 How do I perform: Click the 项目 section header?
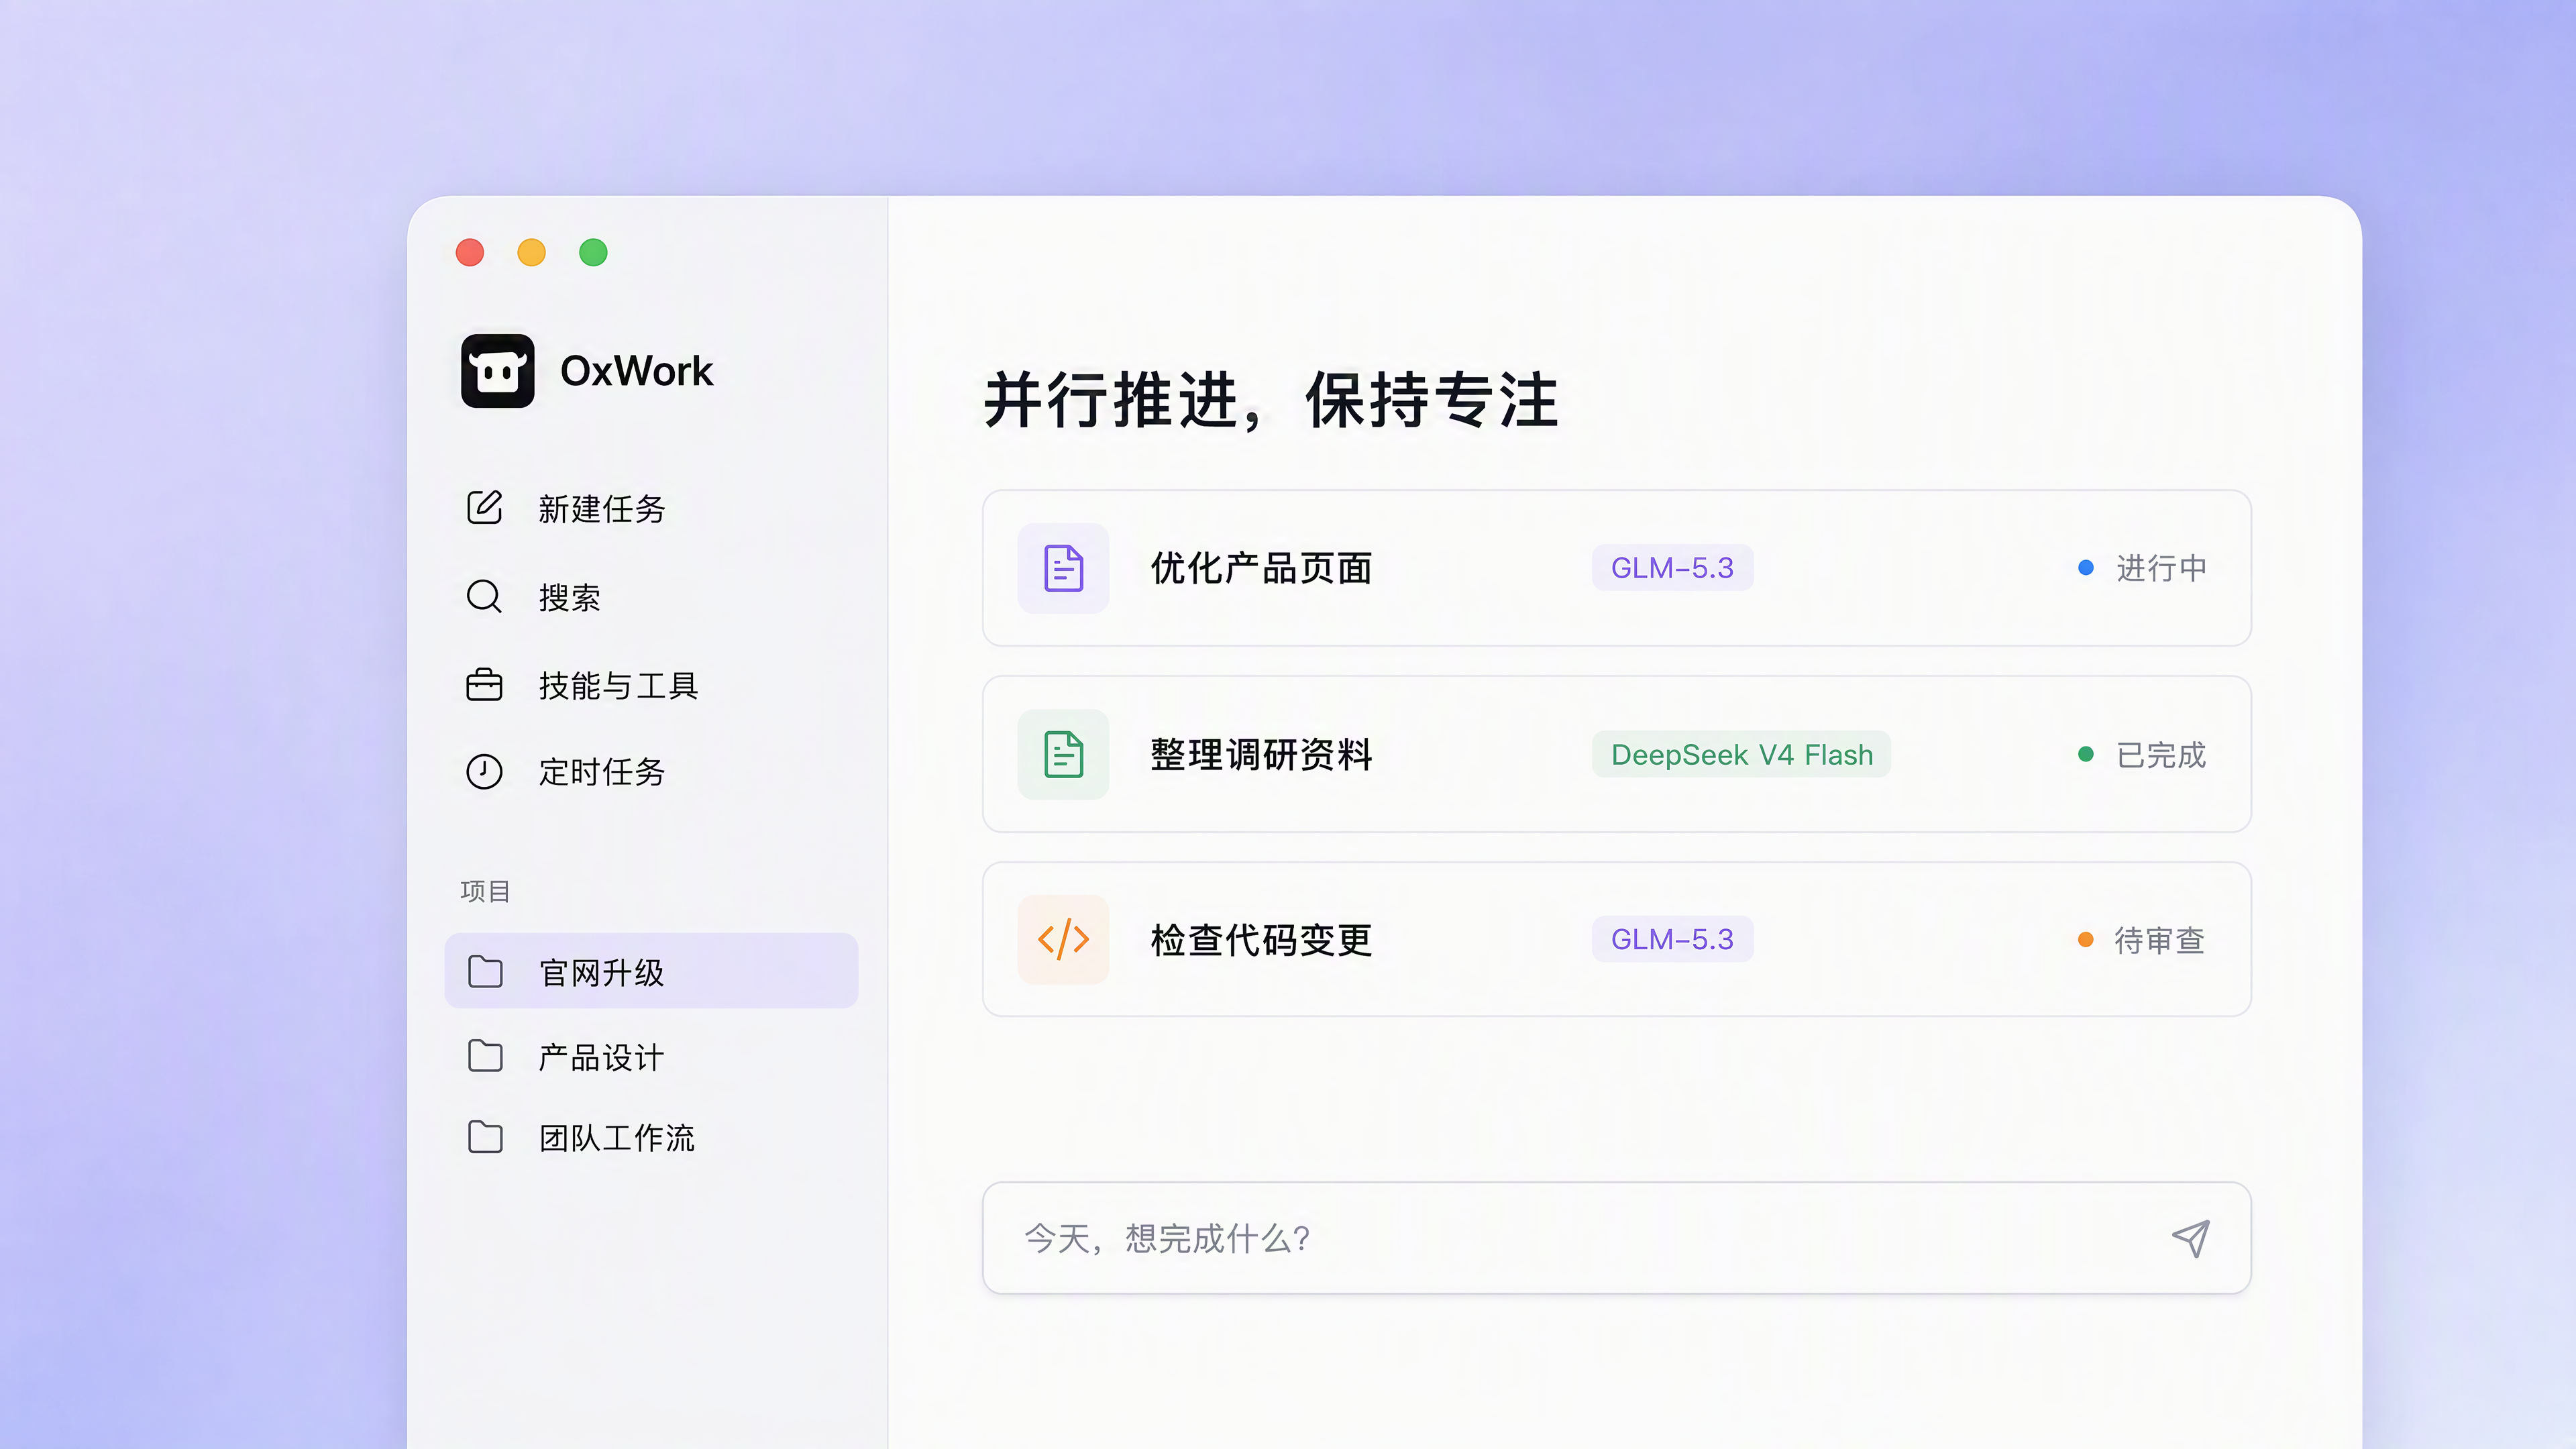click(485, 891)
